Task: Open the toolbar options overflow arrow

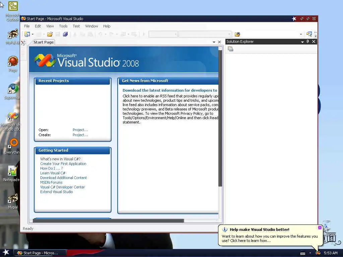Action: coord(316,34)
